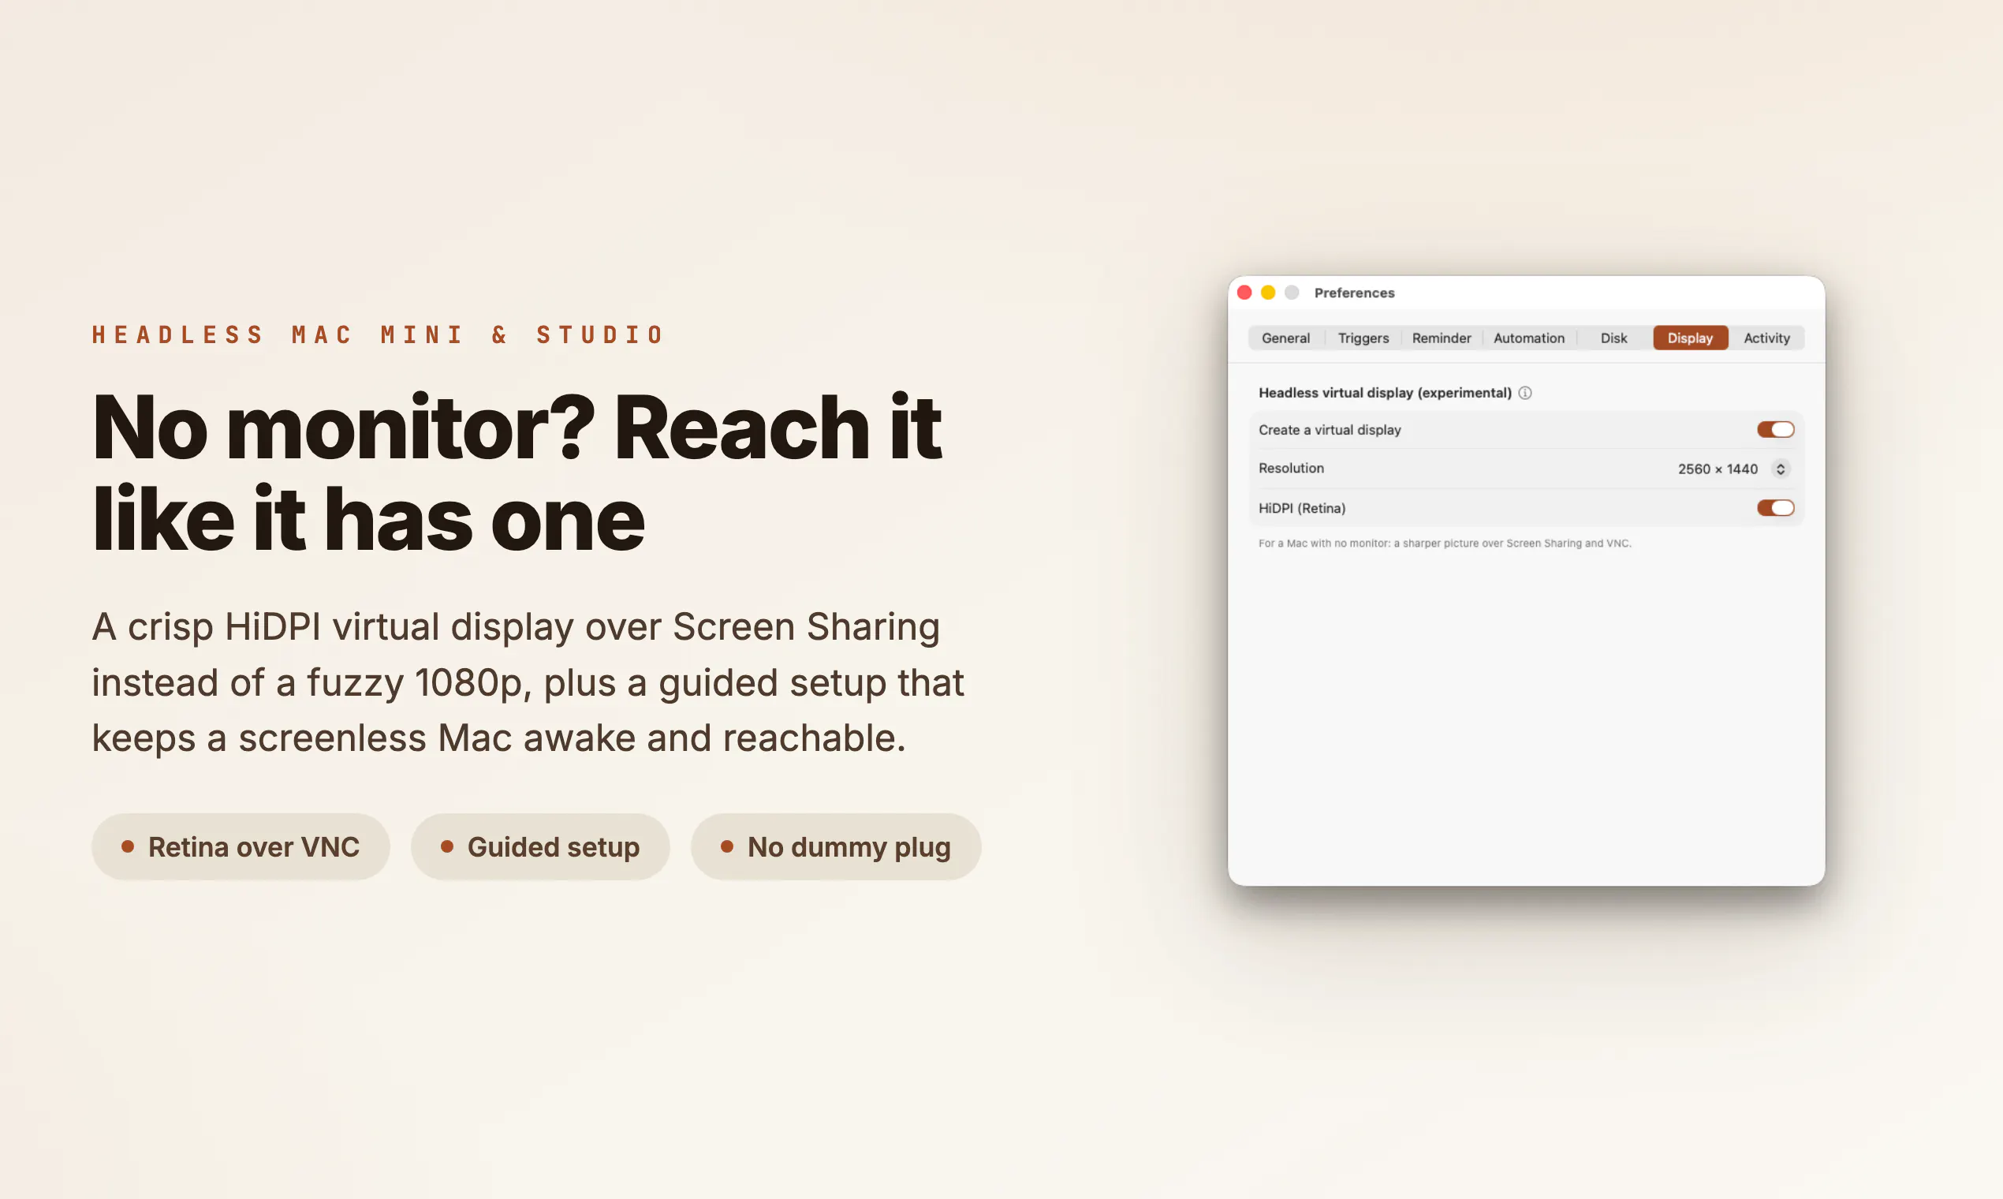The width and height of the screenshot is (2003, 1199).
Task: Select the Display tab
Action: [1691, 338]
